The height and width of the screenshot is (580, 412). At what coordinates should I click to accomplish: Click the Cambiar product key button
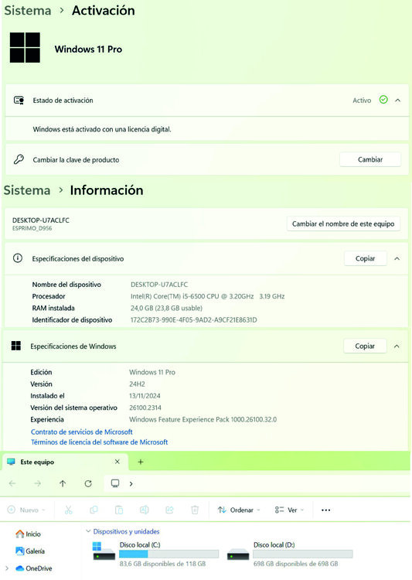click(x=370, y=159)
